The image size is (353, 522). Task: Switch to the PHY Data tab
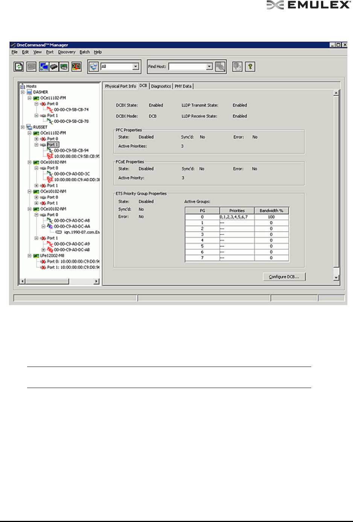(183, 86)
